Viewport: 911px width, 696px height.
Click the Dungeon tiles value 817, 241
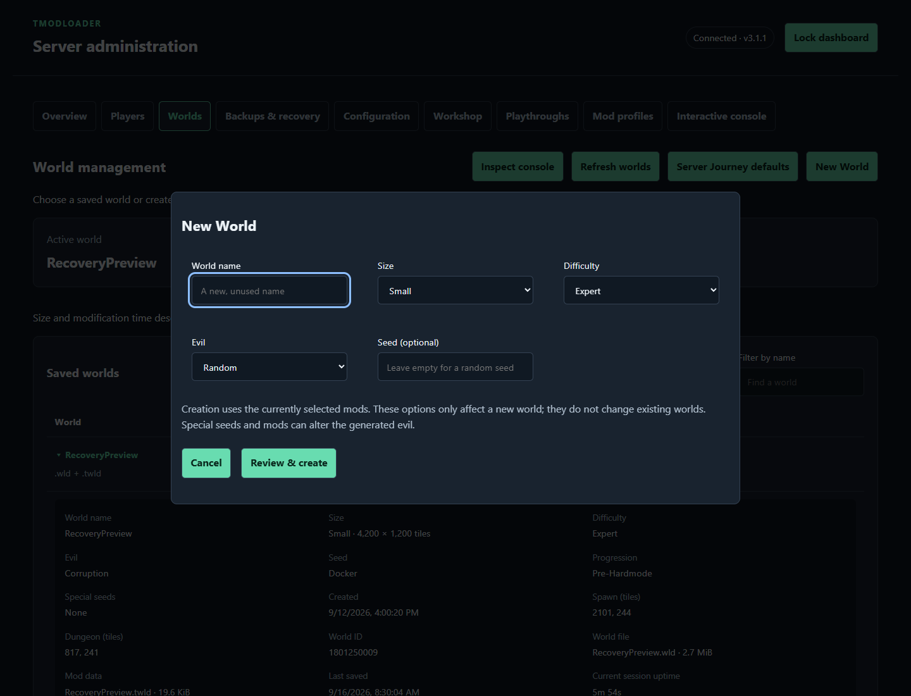(x=82, y=652)
